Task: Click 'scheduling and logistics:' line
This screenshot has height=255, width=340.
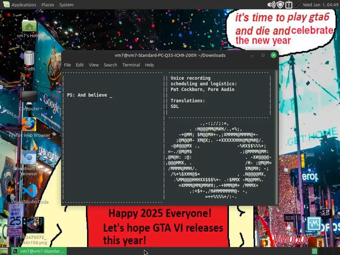Action: click(204, 84)
